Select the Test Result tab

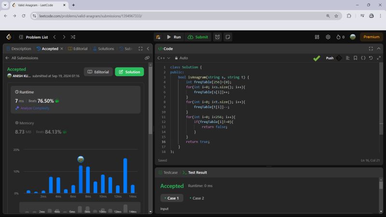tap(195, 173)
